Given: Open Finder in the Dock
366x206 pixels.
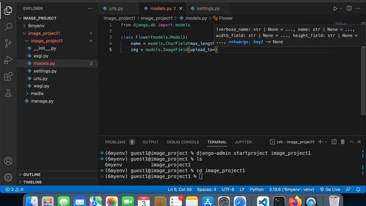Looking at the screenshot, I should pos(32,201).
